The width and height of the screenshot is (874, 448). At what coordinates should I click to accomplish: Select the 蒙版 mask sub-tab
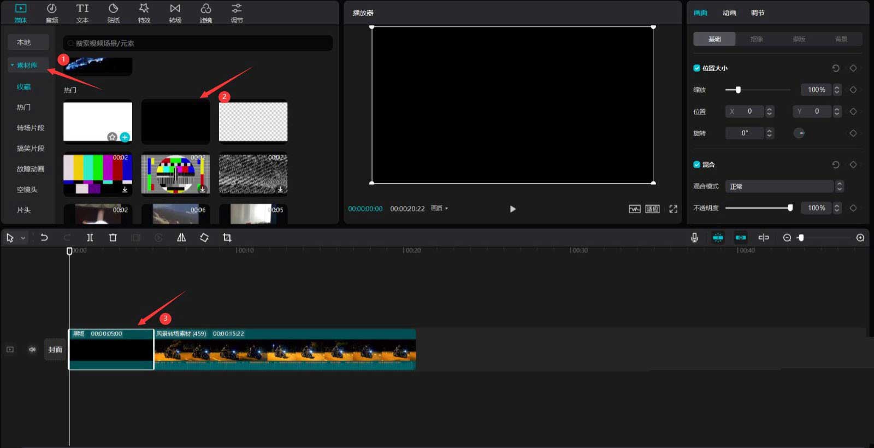click(799, 39)
